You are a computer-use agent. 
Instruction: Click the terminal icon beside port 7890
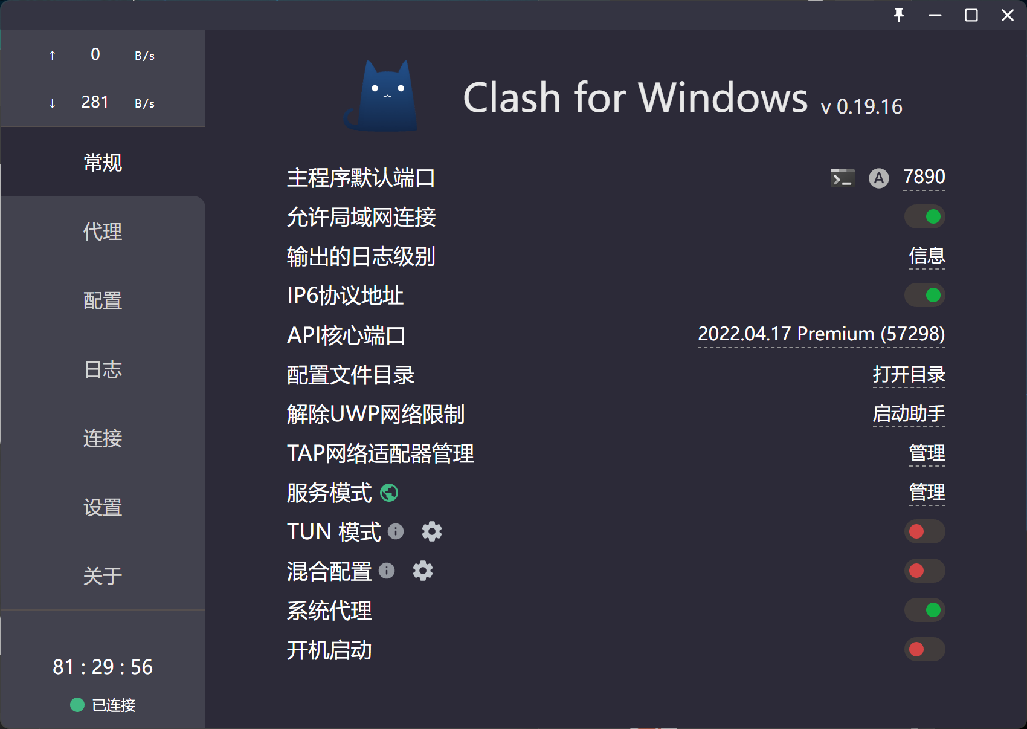842,178
